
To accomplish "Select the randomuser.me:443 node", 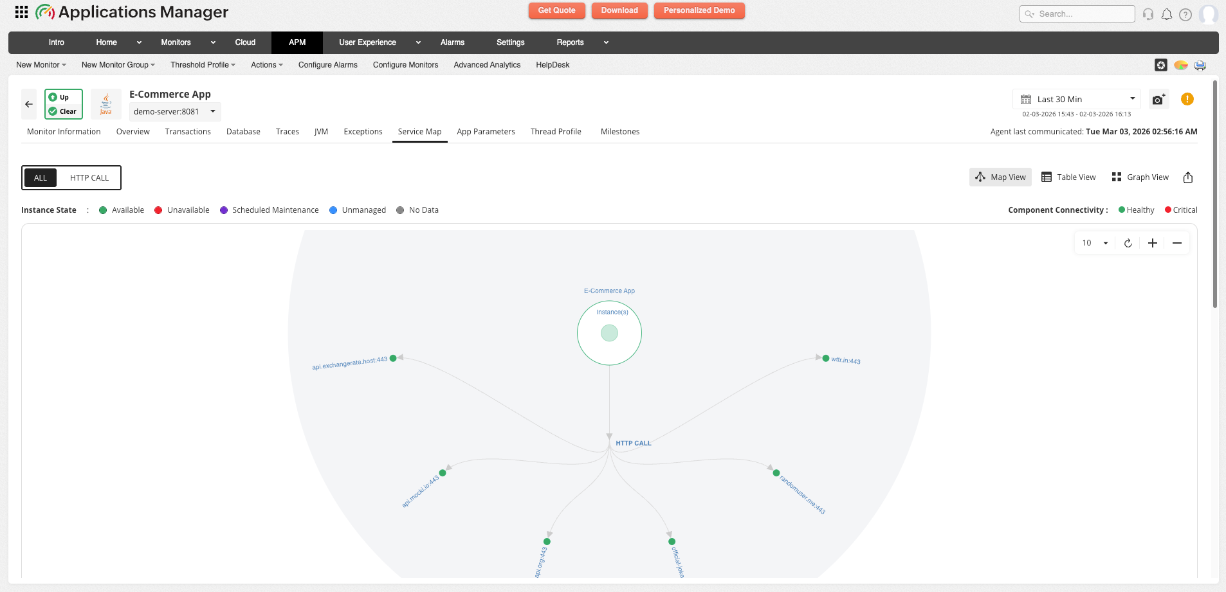I will [776, 473].
